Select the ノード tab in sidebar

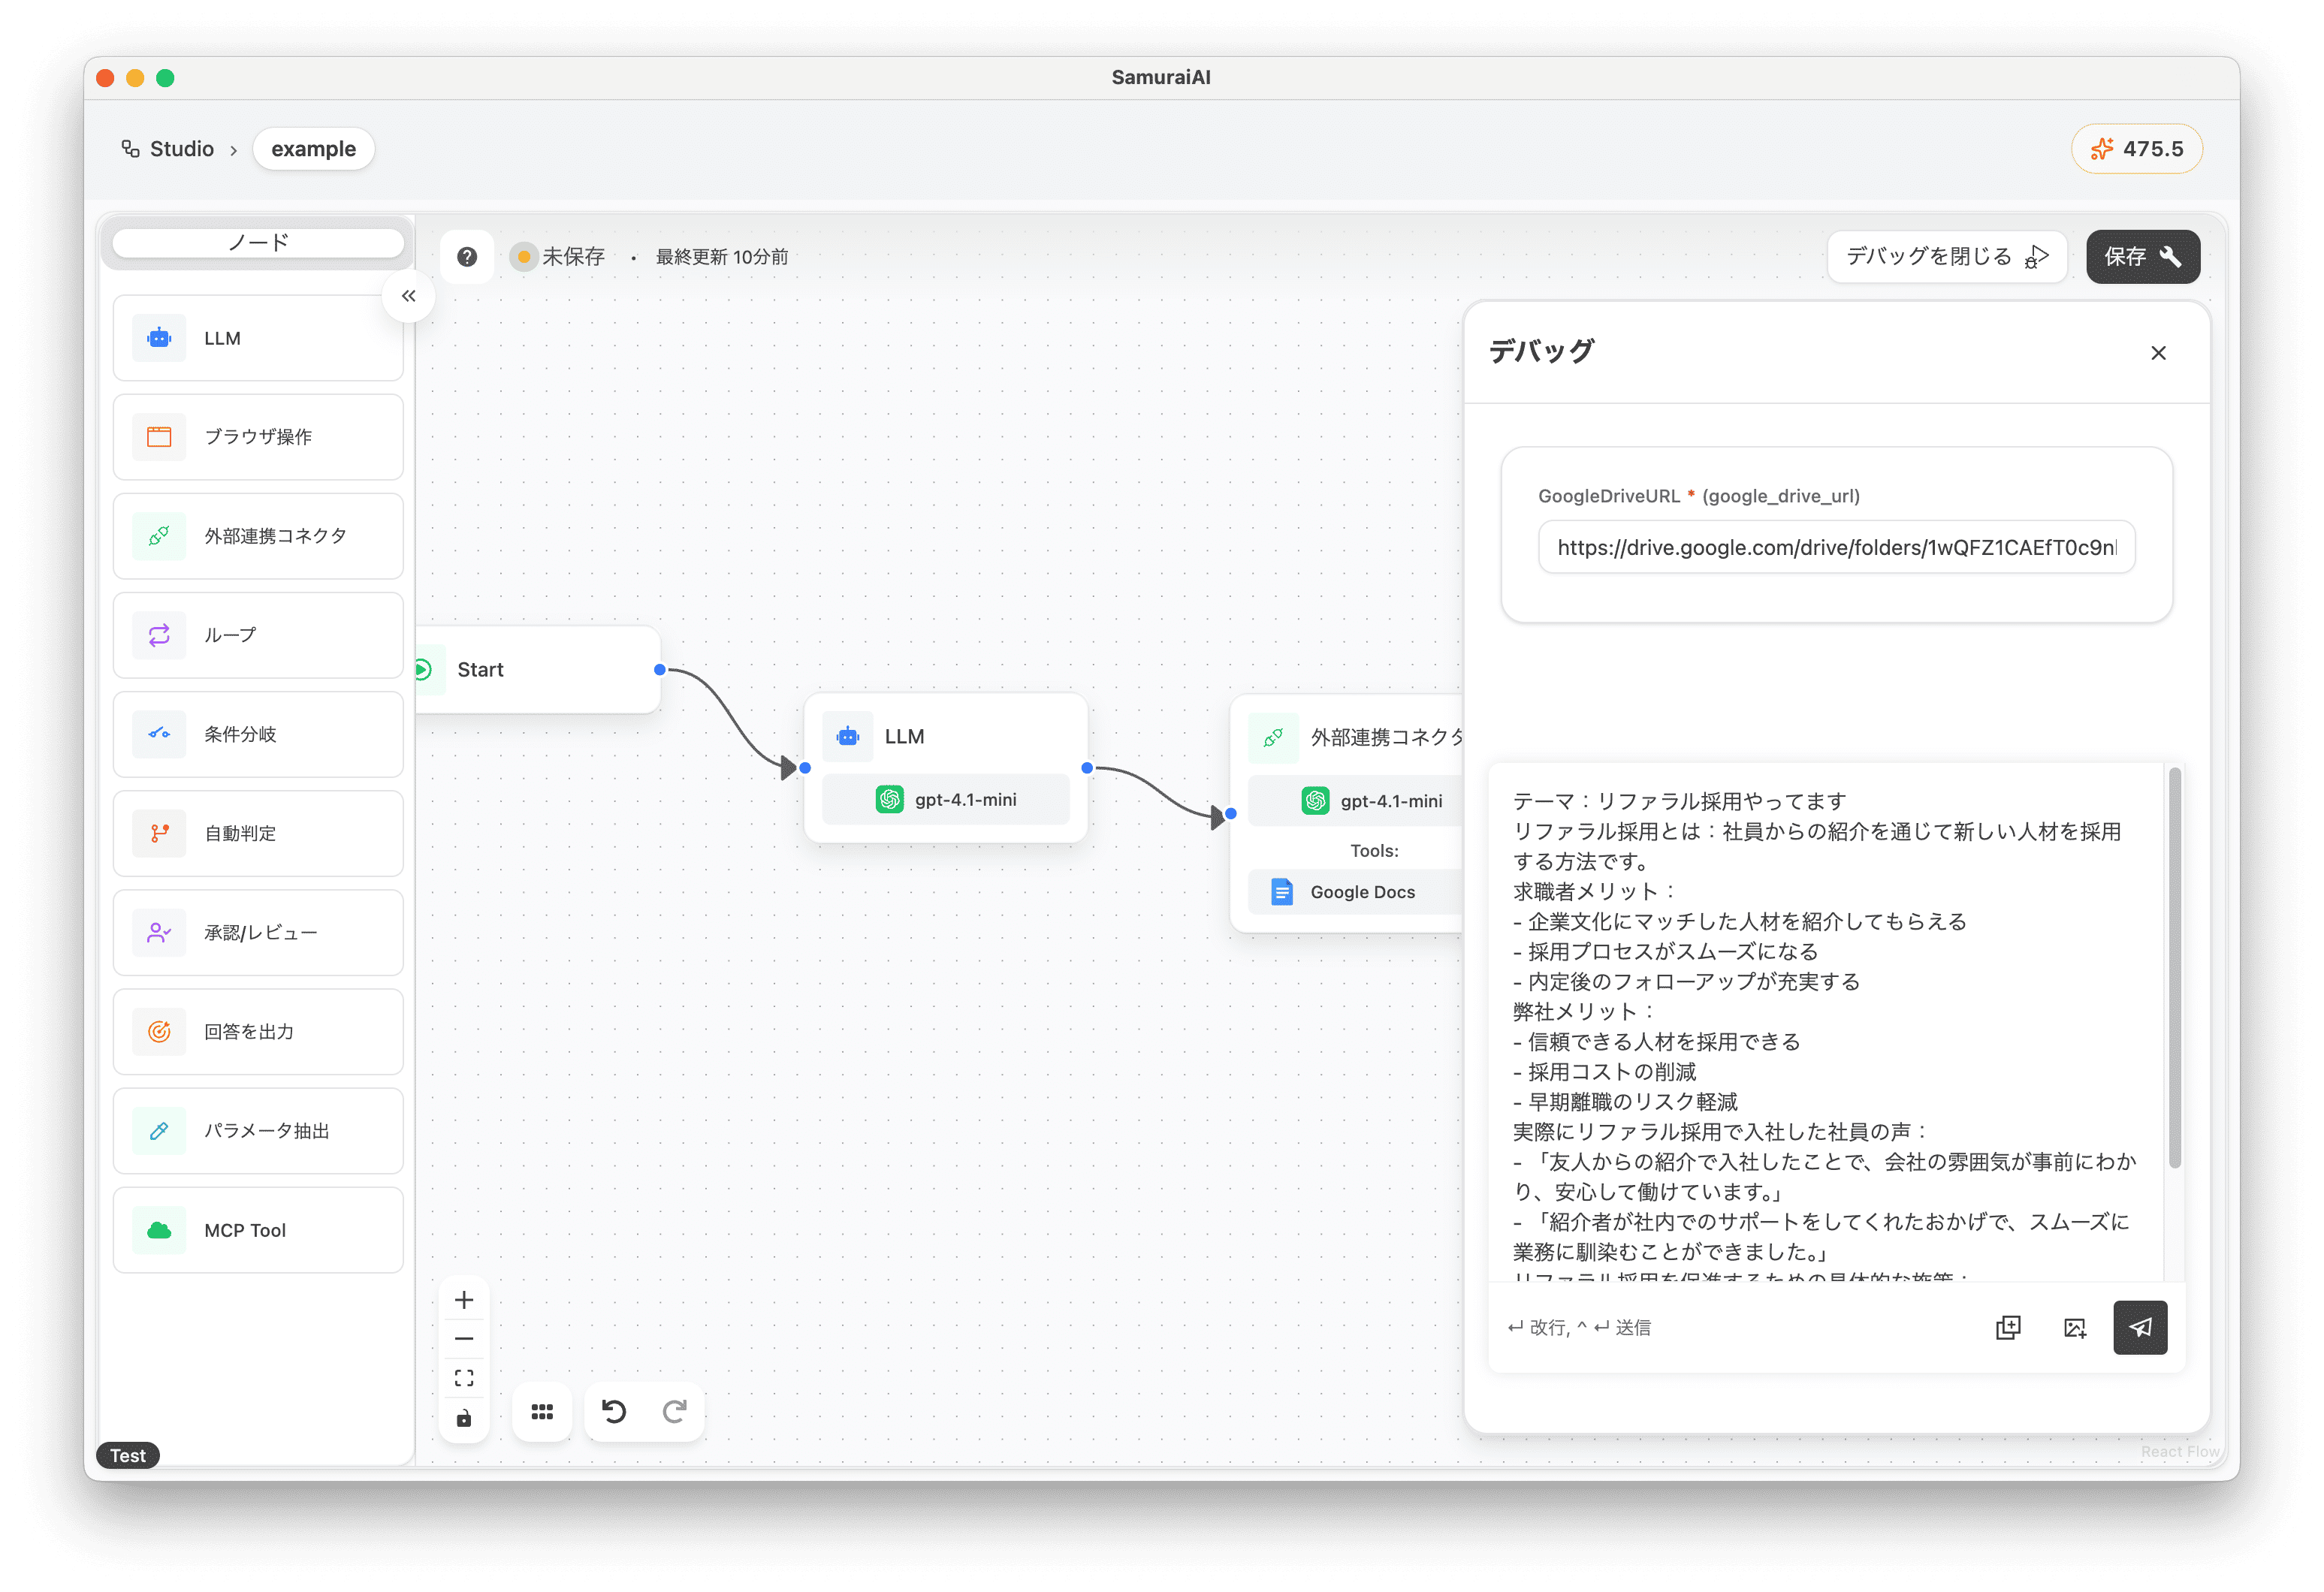259,243
